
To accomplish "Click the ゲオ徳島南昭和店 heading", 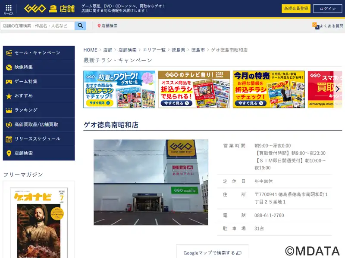I will pyautogui.click(x=111, y=125).
